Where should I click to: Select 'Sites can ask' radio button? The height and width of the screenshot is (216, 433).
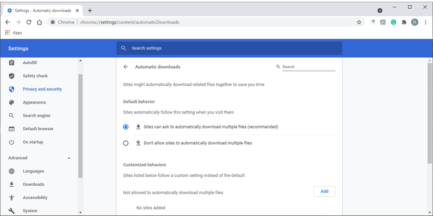point(125,127)
